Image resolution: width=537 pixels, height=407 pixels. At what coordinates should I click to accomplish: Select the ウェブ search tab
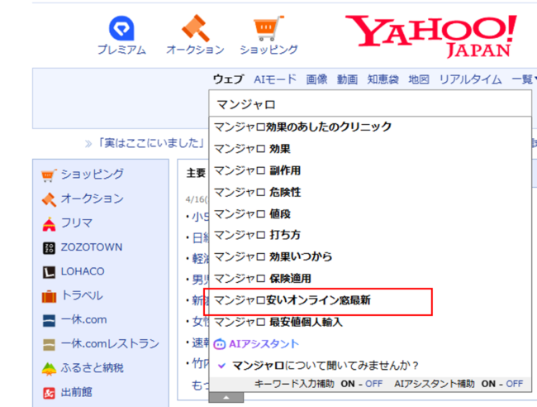pos(228,79)
